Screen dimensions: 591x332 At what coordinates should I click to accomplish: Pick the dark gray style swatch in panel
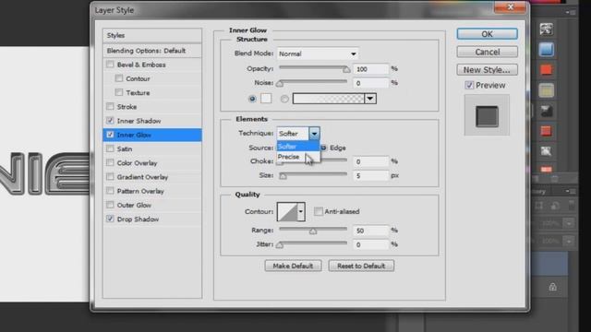546,111
